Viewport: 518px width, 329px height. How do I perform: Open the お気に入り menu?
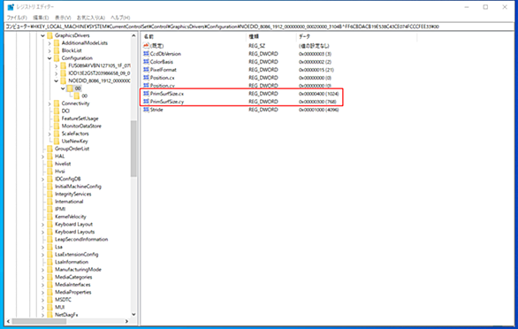click(x=91, y=18)
